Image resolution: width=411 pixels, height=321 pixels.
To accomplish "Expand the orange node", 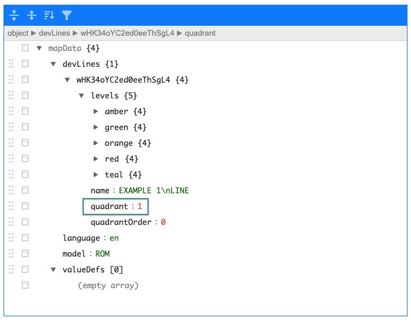I will pos(95,143).
